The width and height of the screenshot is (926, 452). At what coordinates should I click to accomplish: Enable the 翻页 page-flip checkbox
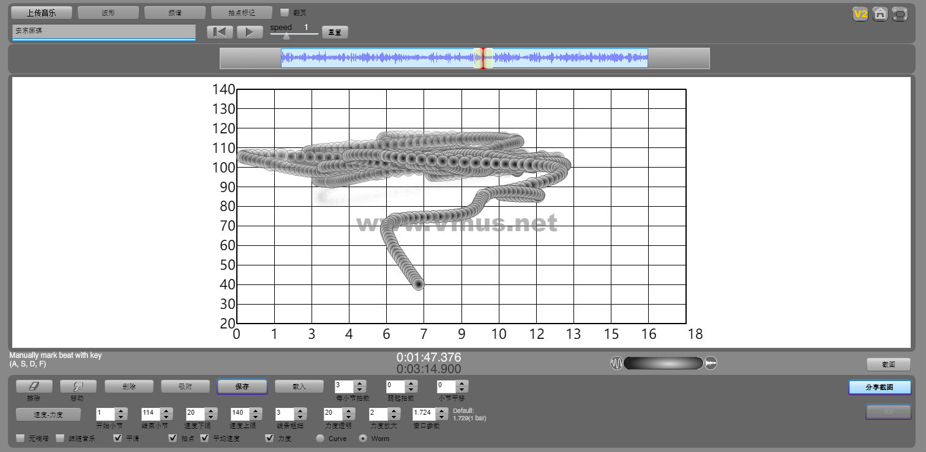[x=285, y=12]
